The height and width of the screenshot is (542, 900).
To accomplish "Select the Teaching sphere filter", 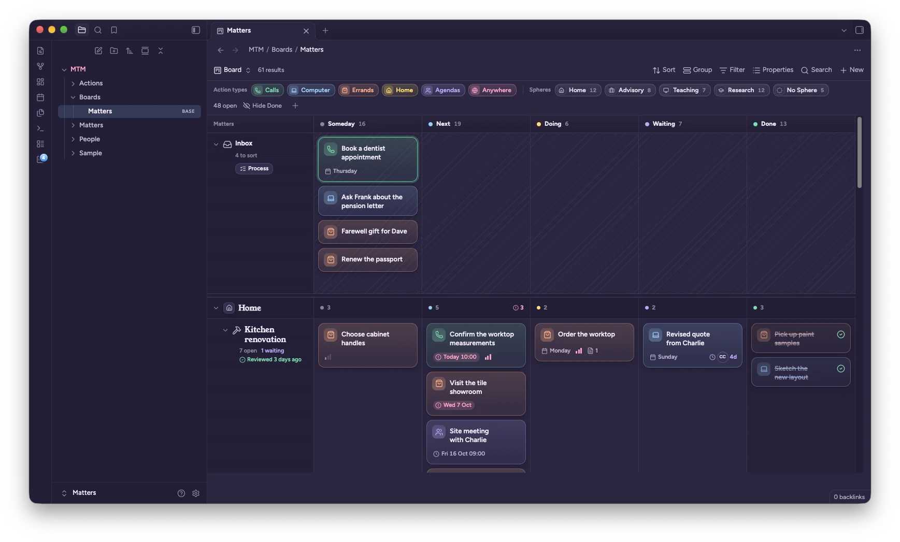I will [684, 90].
